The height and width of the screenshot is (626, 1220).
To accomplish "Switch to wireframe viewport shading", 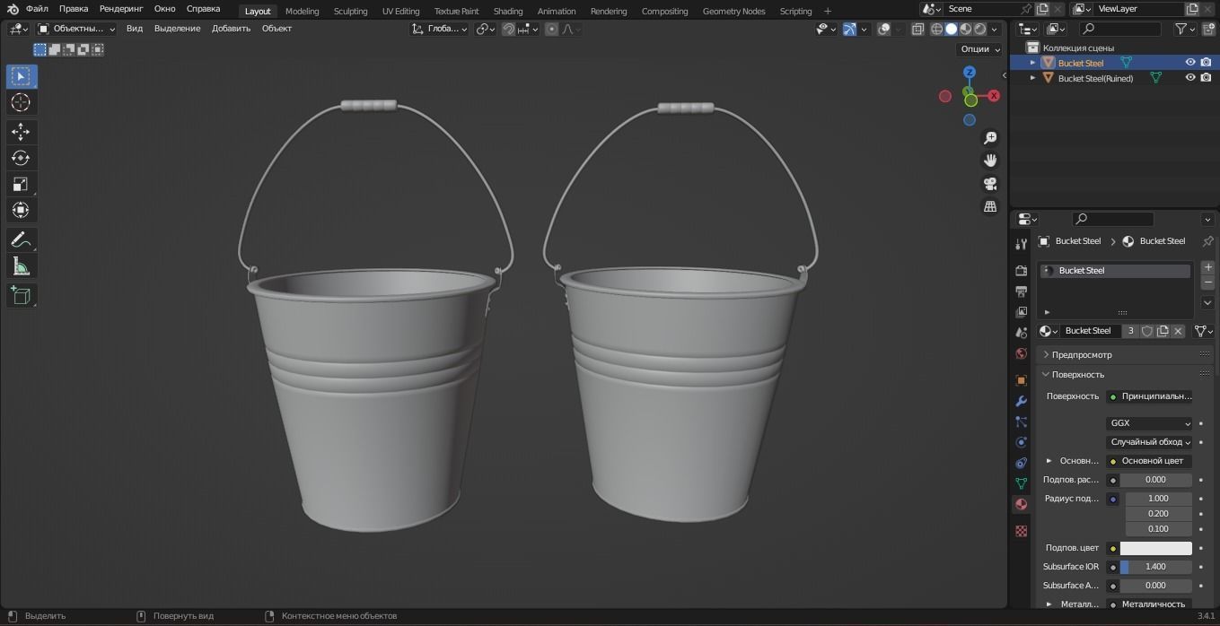I will click(x=937, y=29).
